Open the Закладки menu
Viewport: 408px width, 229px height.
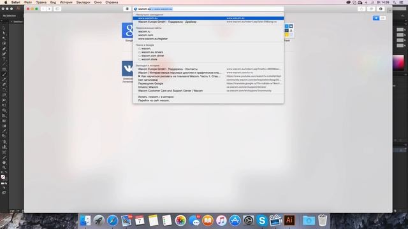click(x=83, y=3)
